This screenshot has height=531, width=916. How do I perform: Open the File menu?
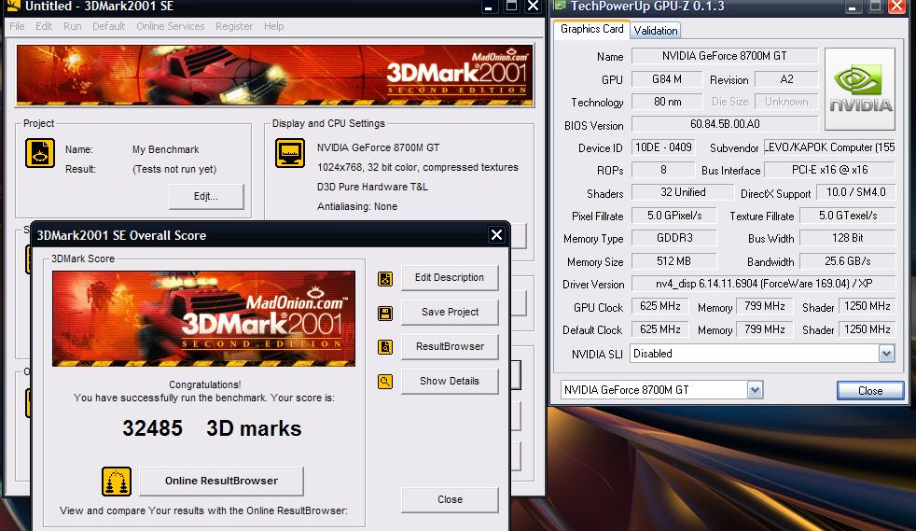click(x=17, y=26)
